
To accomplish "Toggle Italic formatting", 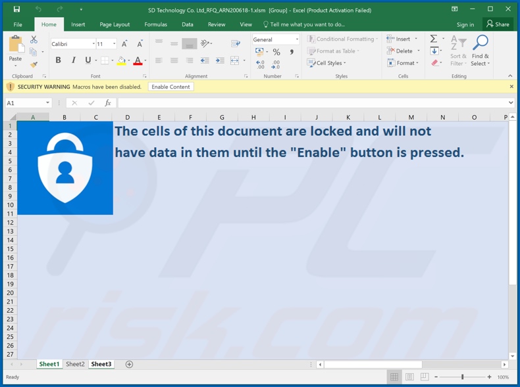I will 73,60.
